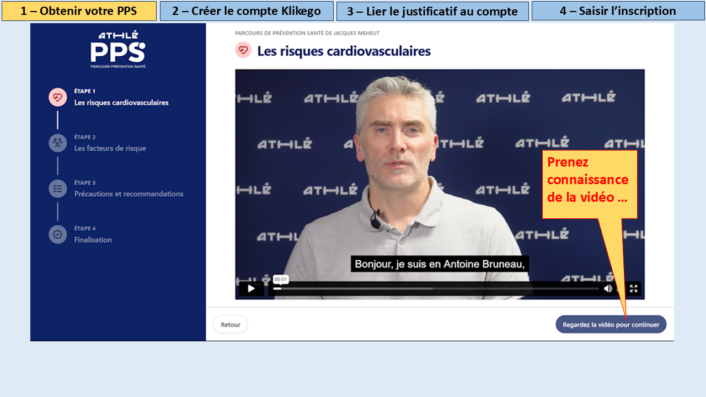Go to tab '4 – Saisir l'inscription'

pyautogui.click(x=618, y=11)
